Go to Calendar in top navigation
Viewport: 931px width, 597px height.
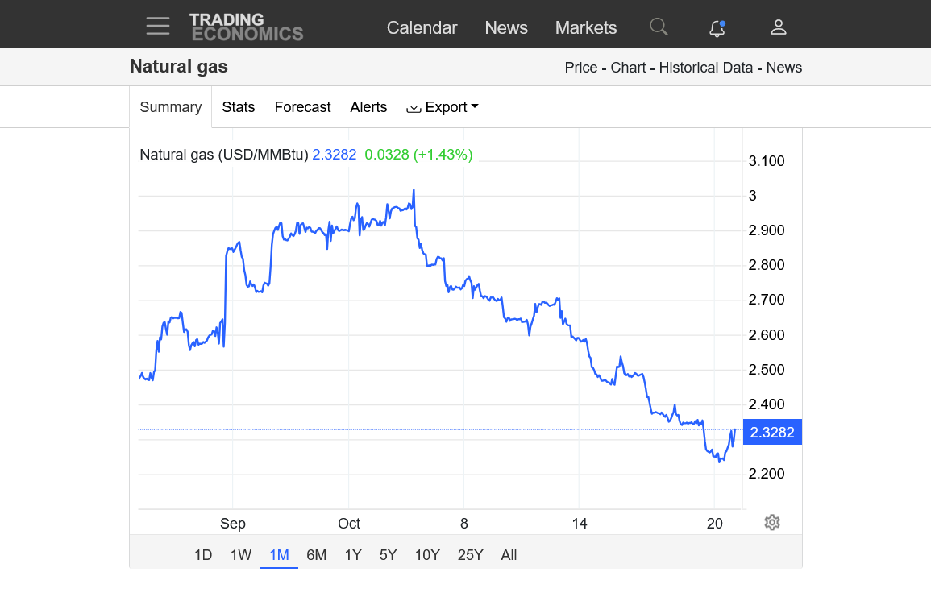point(422,28)
